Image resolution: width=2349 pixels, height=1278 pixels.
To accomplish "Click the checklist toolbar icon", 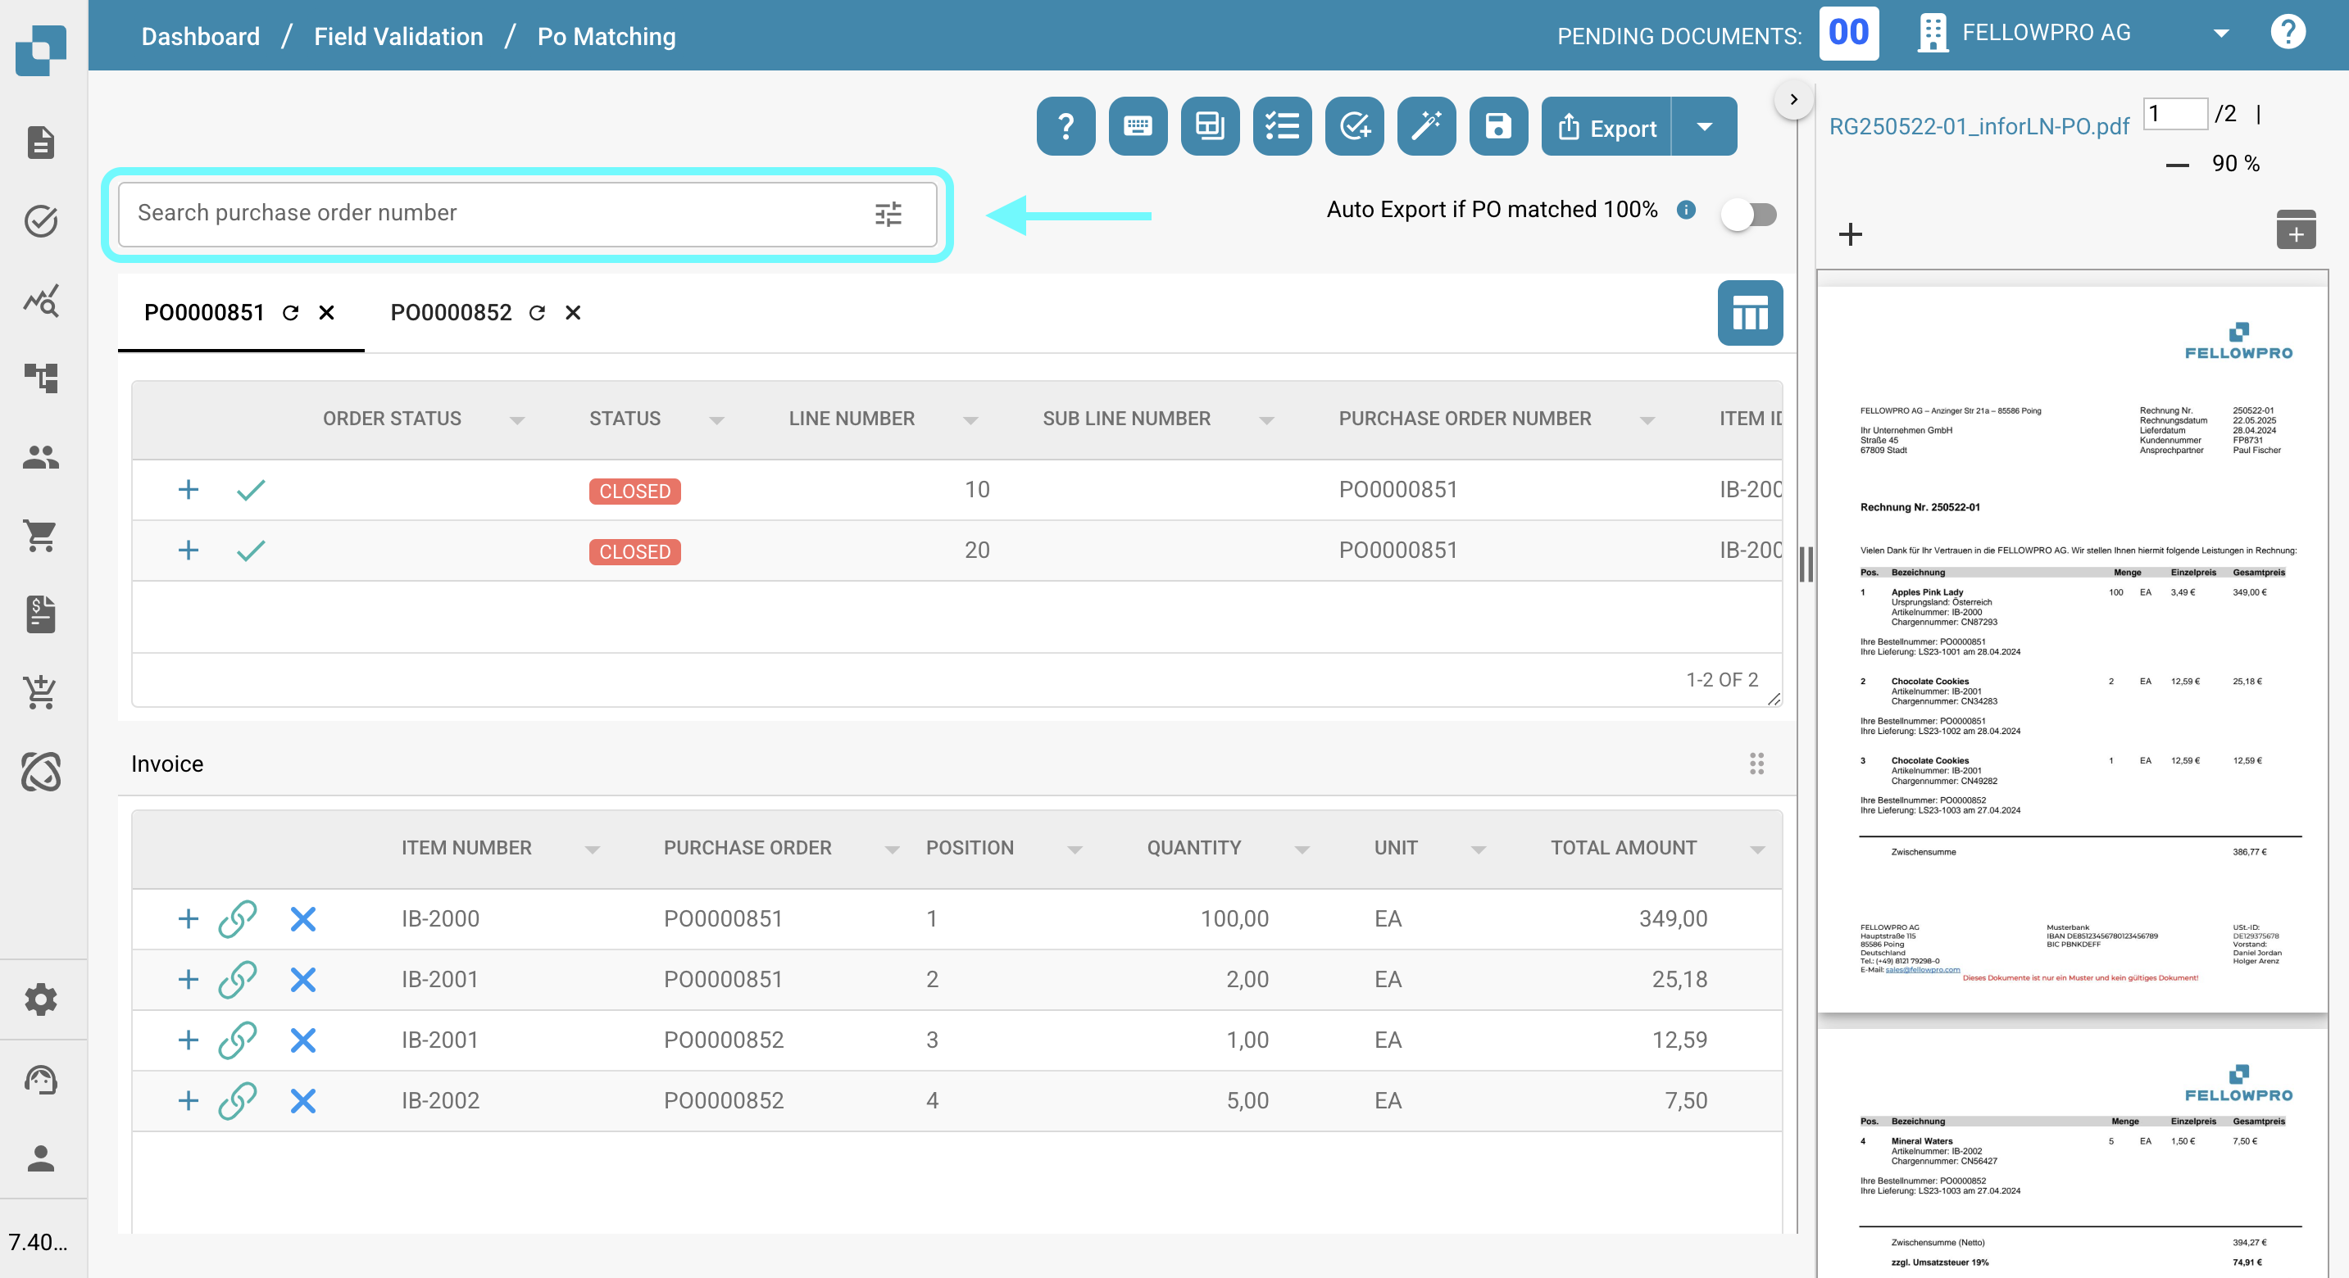I will pyautogui.click(x=1282, y=126).
